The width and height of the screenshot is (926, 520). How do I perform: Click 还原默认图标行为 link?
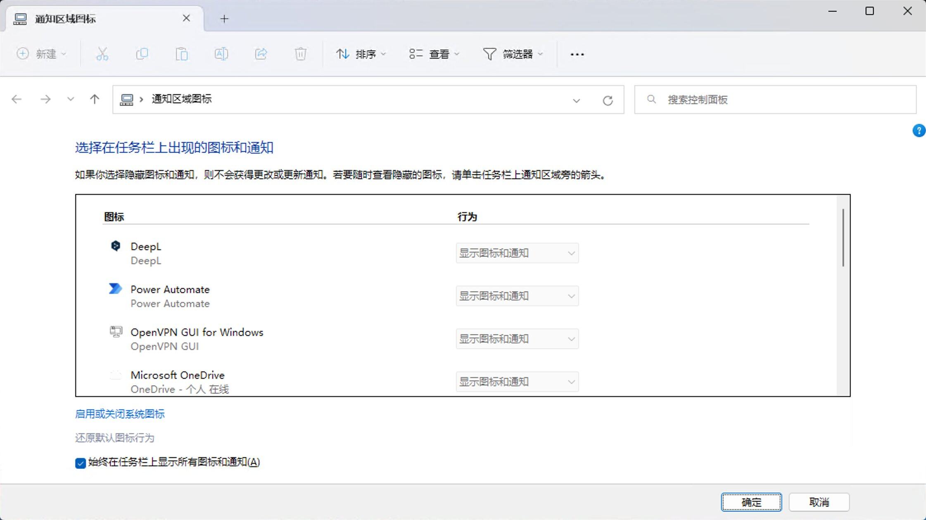[x=114, y=438]
